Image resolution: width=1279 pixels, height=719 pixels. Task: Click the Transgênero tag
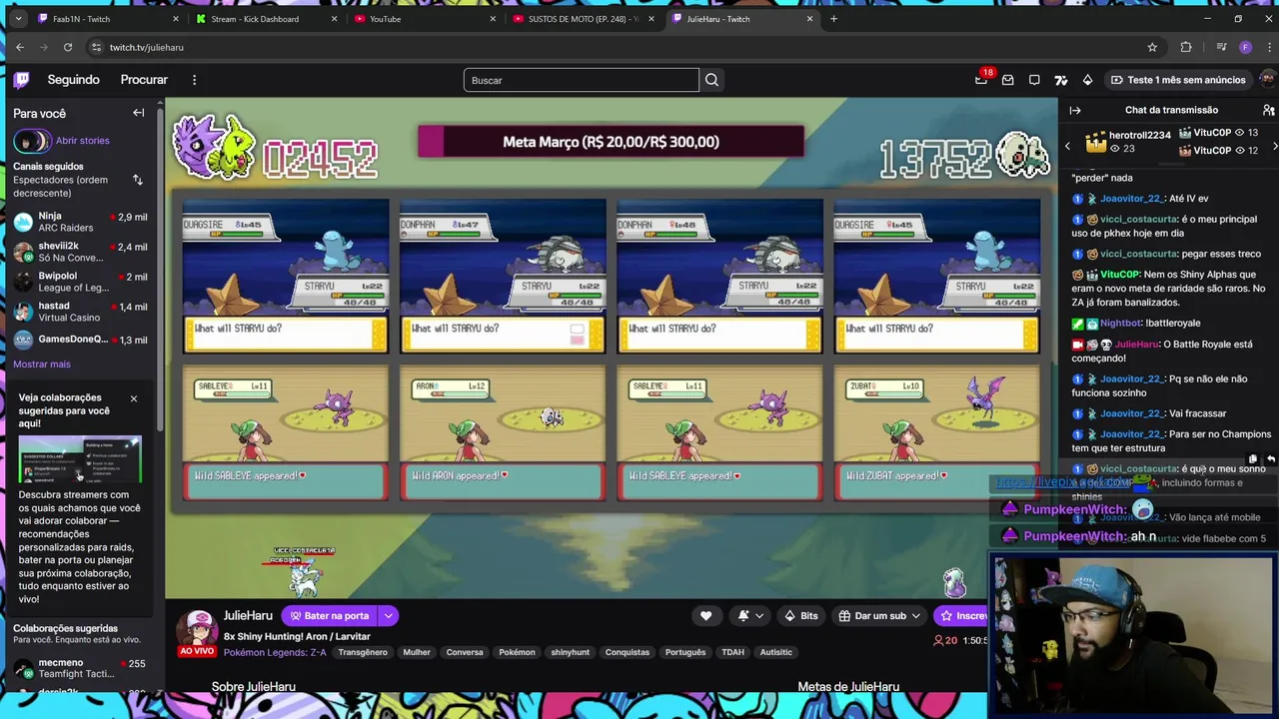click(x=363, y=652)
